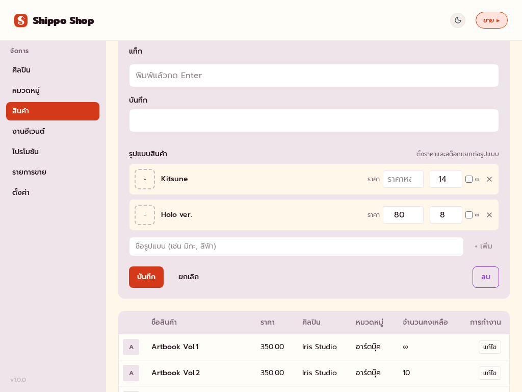Toggle dark mode moon icon
Image resolution: width=522 pixels, height=392 pixels.
click(x=458, y=20)
